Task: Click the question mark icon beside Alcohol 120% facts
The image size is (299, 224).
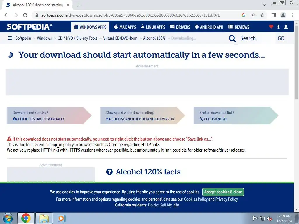Action: pos(109,172)
